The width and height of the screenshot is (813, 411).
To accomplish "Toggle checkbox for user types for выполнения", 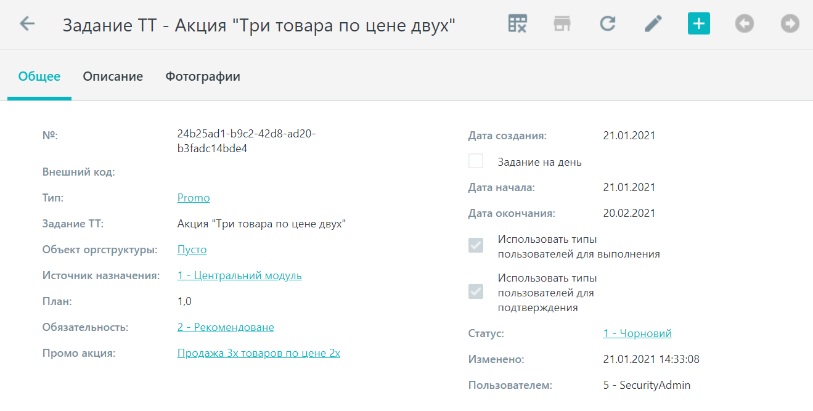I will tap(476, 246).
